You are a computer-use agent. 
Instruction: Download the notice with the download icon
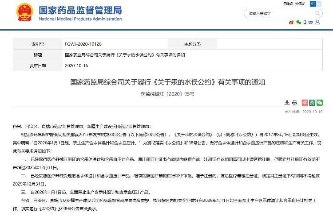click(287, 103)
